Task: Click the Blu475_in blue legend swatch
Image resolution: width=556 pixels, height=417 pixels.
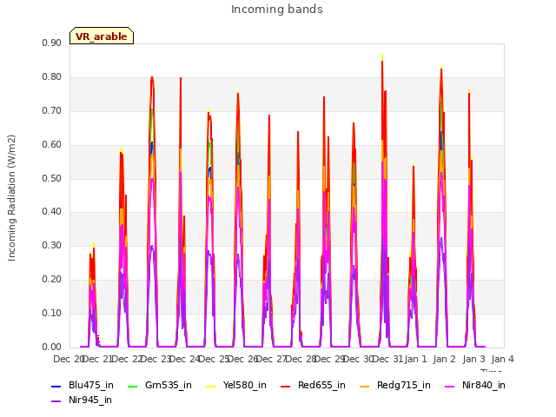Action: click(x=56, y=386)
